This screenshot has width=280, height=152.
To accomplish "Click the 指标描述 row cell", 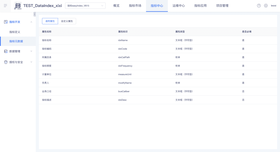I will (47, 100).
